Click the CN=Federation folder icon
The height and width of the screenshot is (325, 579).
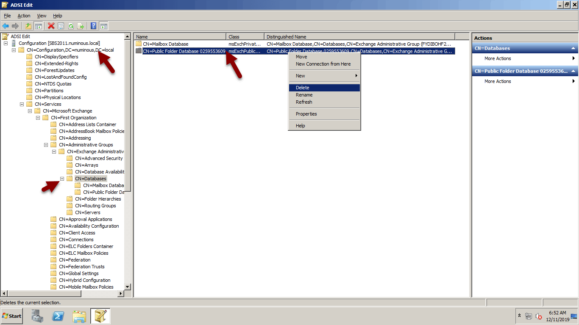tap(53, 260)
